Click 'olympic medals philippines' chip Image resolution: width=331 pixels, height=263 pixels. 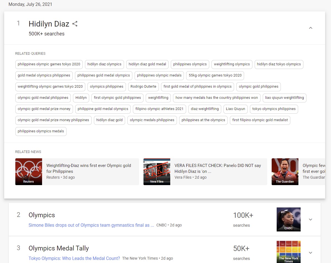point(152,120)
